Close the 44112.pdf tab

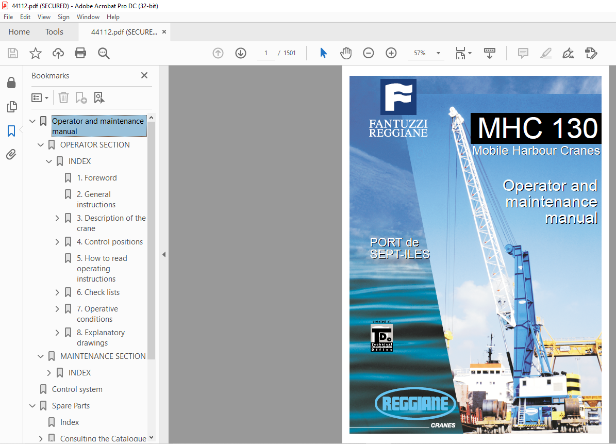click(164, 32)
